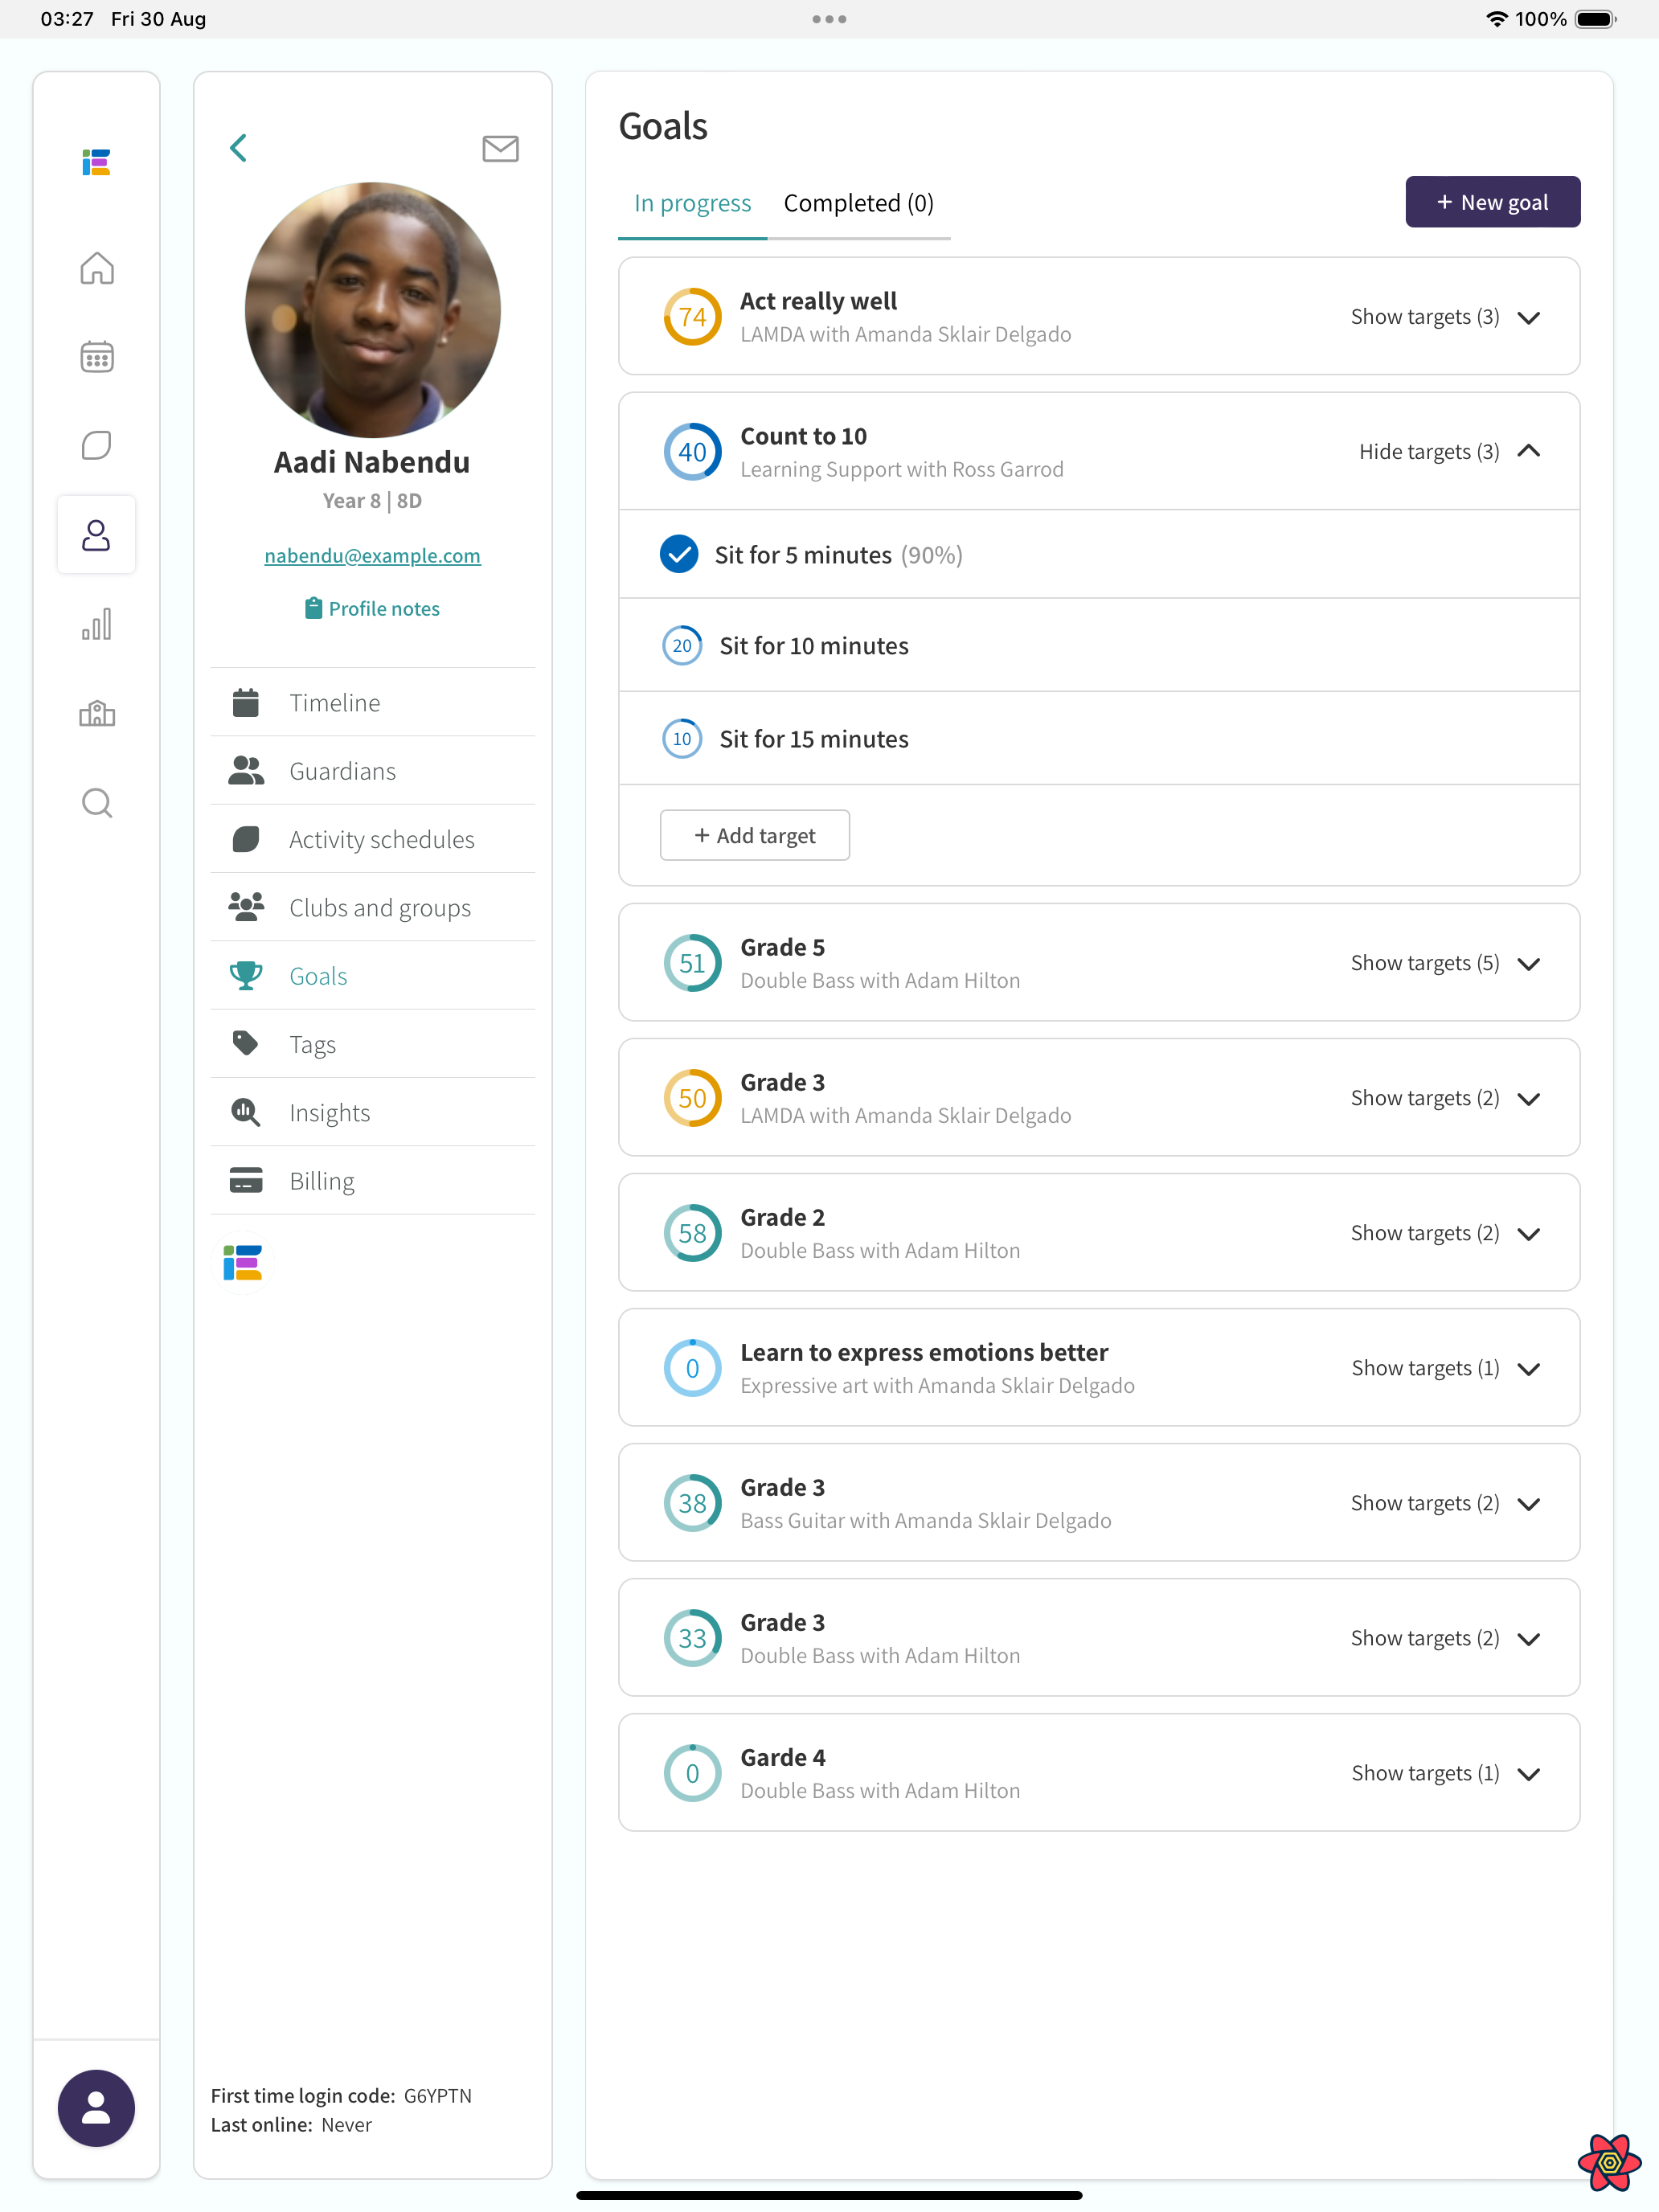Tap the three dots at screen top
1659x2212 pixels.
tap(829, 19)
